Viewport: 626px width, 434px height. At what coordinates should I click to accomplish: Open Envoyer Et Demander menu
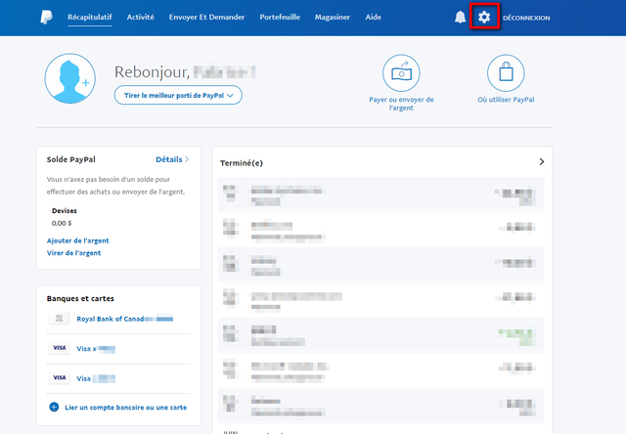coord(206,18)
